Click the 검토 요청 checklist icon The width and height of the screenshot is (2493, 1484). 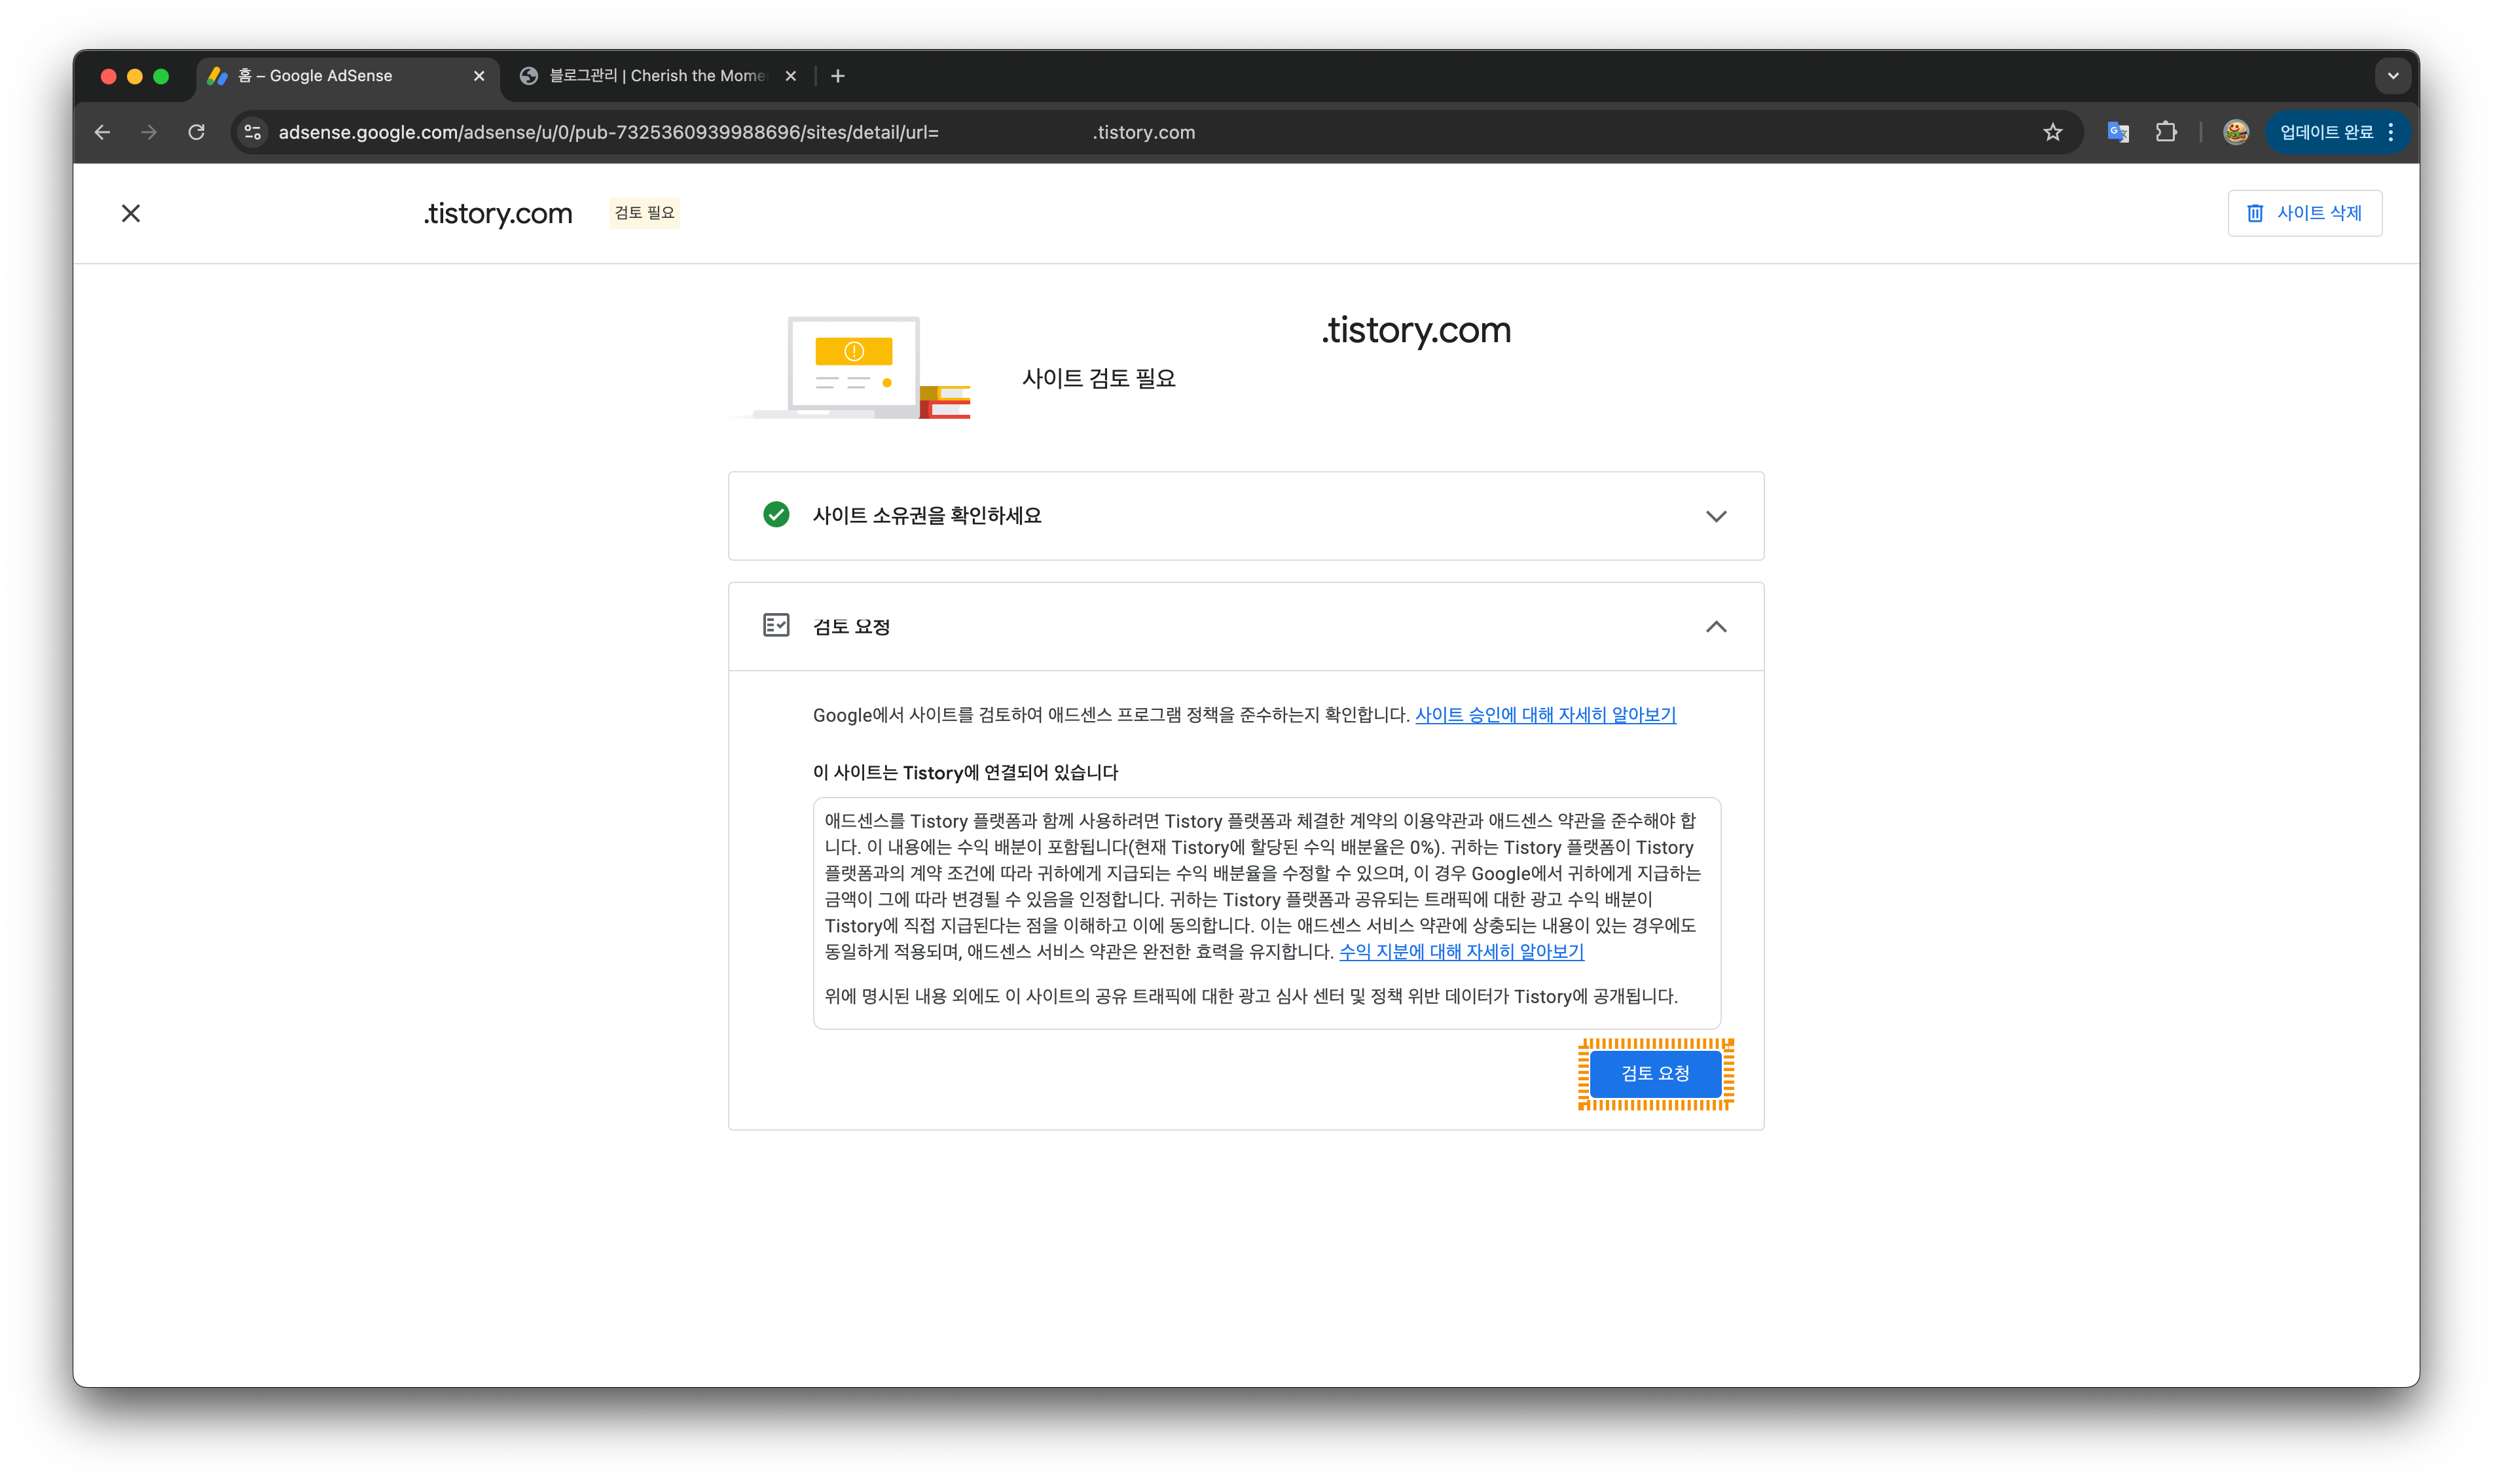776,626
